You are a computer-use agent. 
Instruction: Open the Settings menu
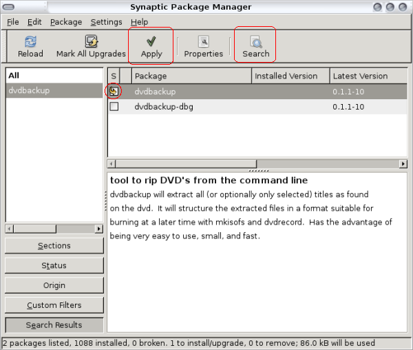106,22
